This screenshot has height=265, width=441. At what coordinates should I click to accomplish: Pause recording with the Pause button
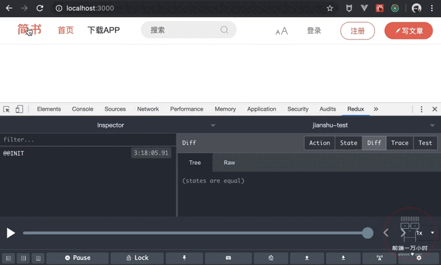(78, 258)
